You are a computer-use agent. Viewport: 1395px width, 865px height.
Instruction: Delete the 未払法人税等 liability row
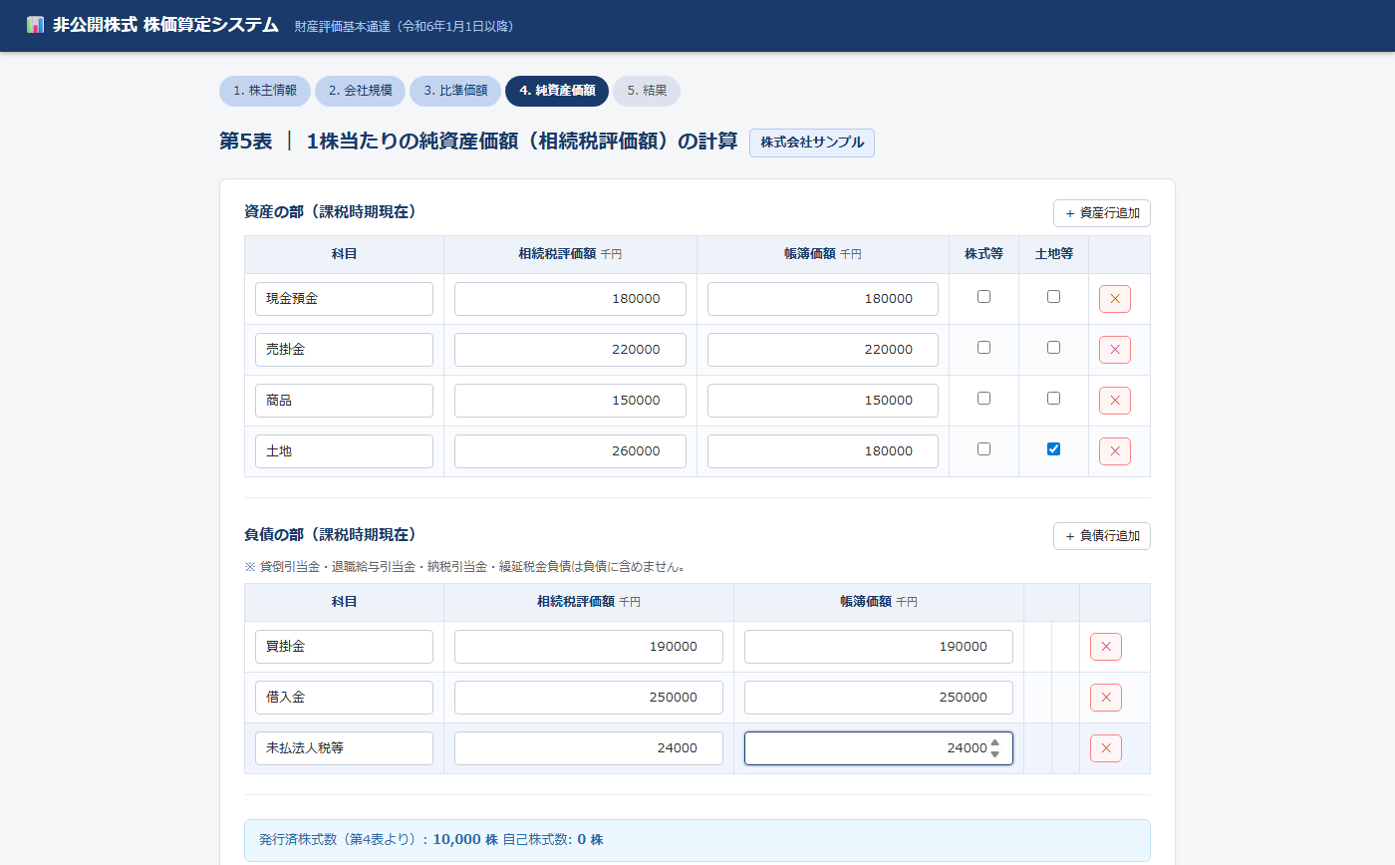tap(1106, 748)
